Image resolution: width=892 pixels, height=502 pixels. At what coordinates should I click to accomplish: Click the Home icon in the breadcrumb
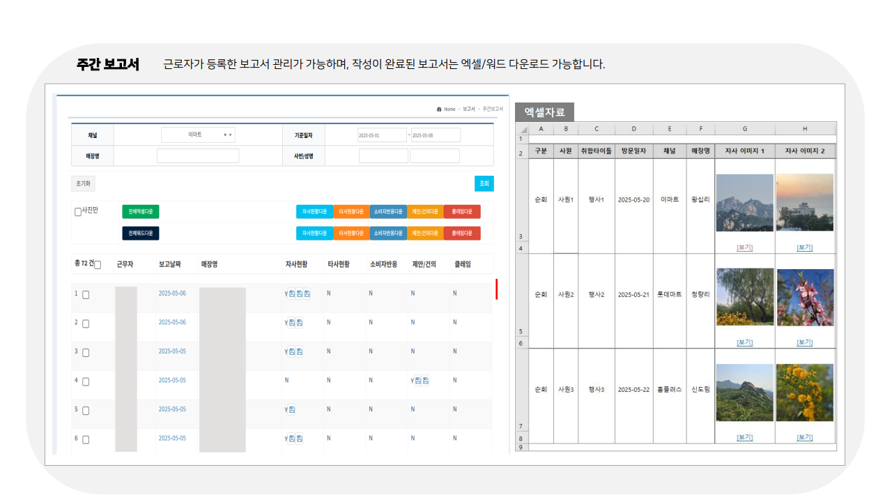439,109
